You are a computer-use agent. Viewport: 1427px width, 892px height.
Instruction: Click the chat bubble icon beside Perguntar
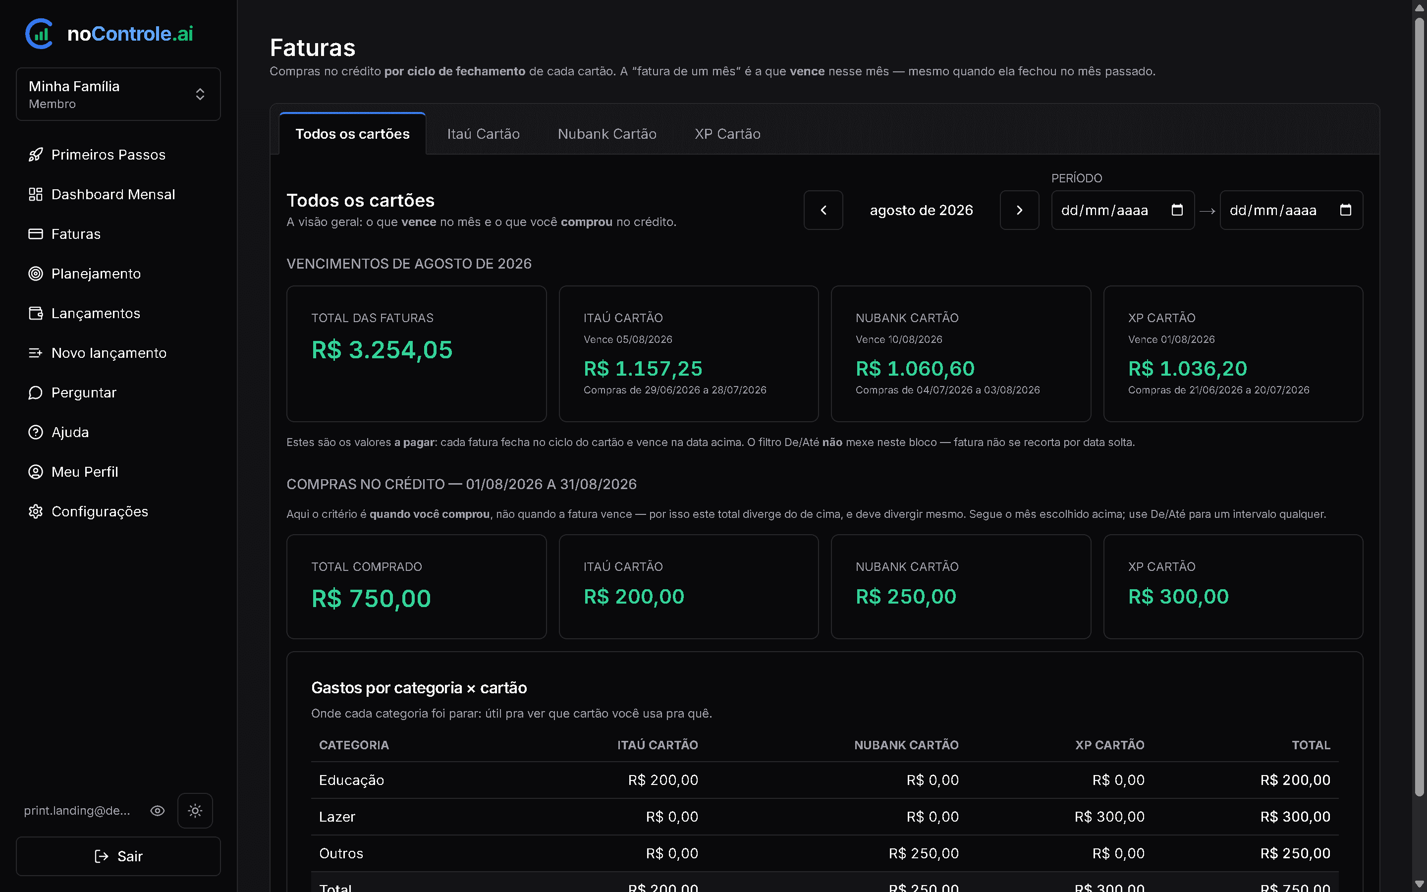point(35,392)
